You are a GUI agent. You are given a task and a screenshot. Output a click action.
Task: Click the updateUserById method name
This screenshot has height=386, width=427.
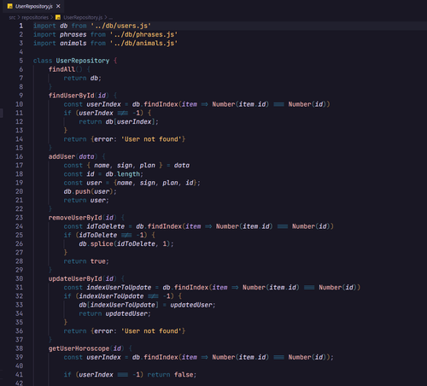click(x=75, y=278)
